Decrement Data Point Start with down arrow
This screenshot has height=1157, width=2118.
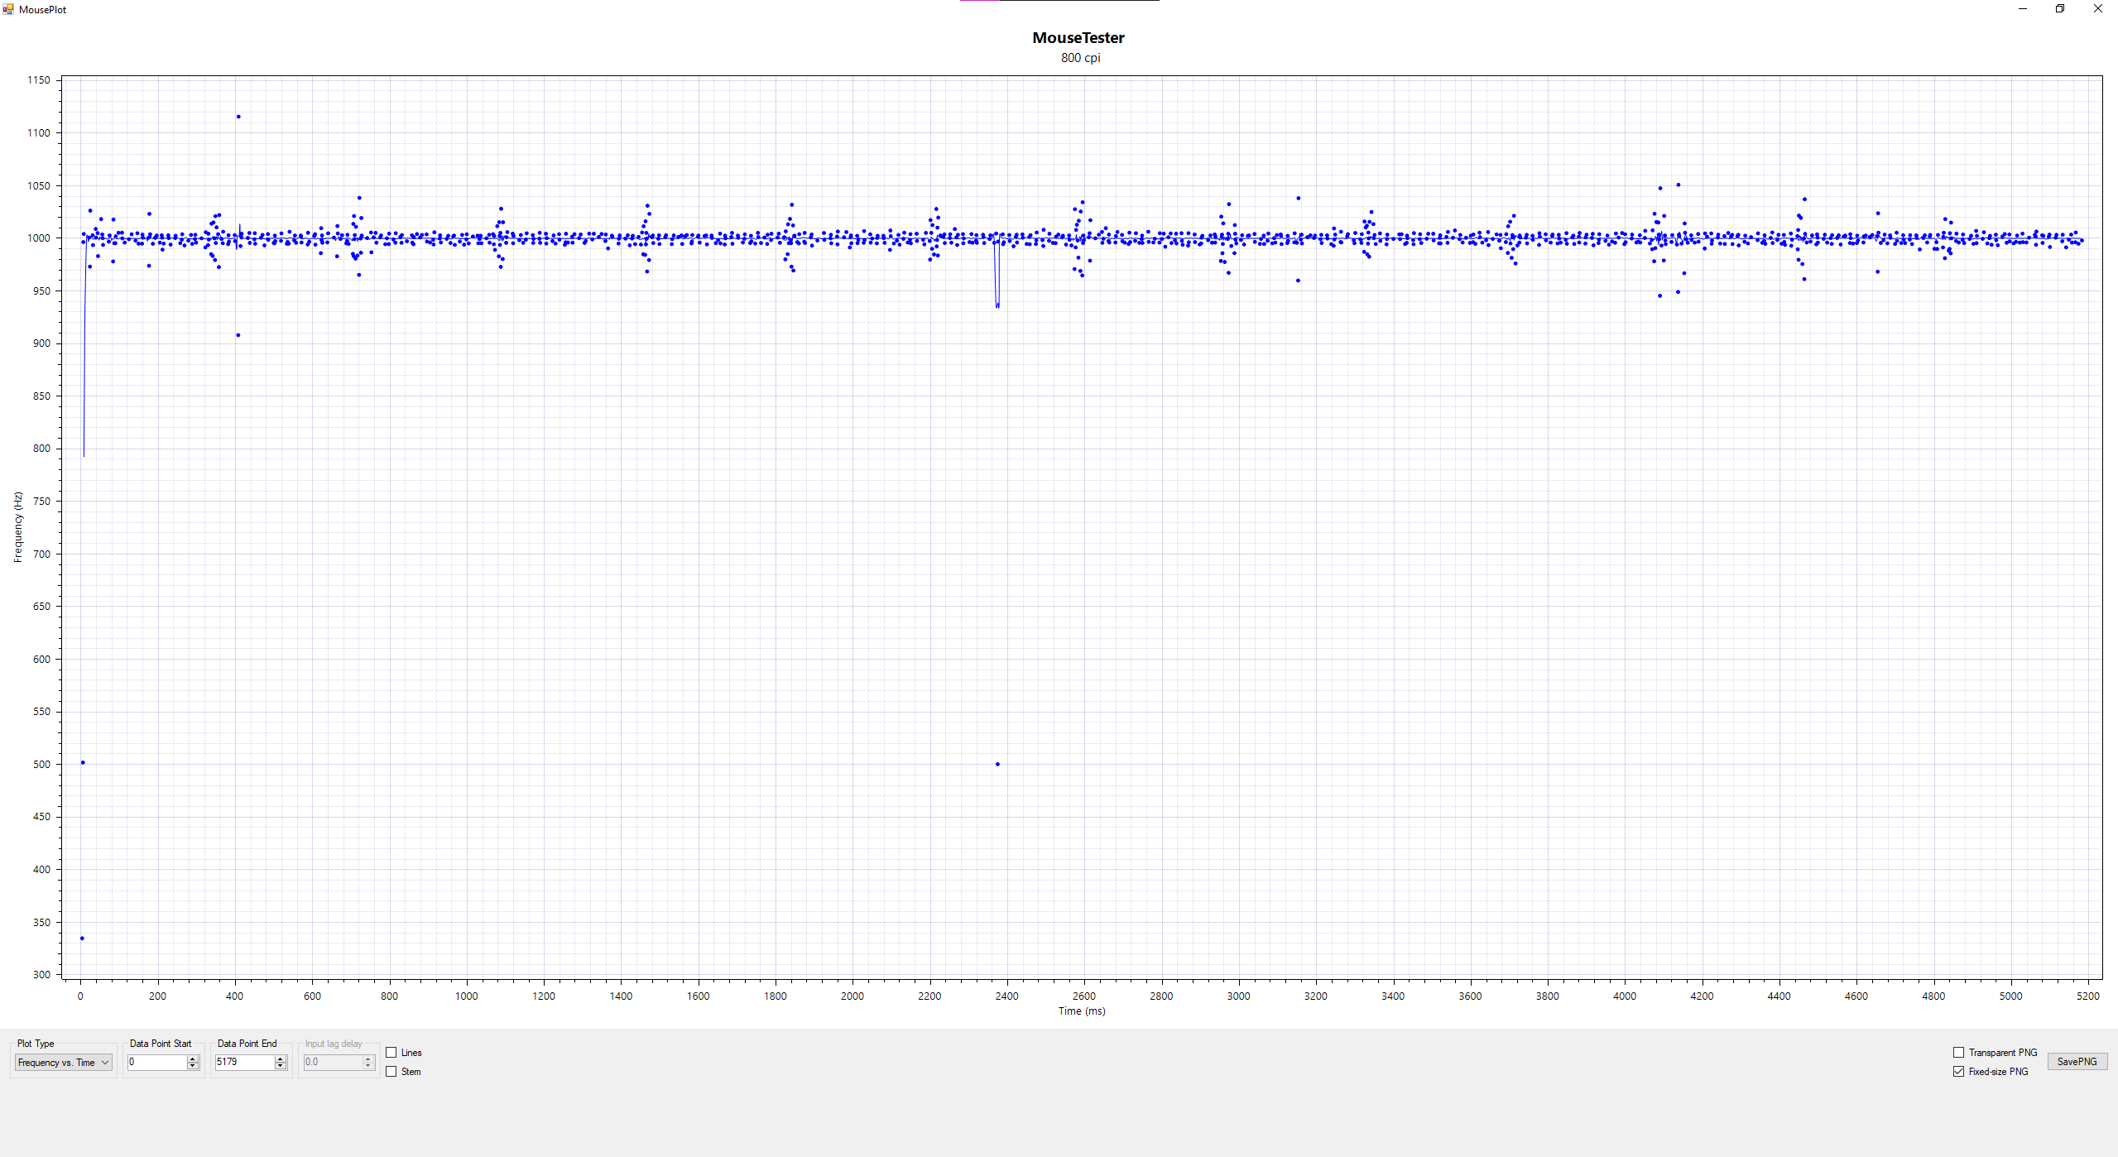point(193,1066)
